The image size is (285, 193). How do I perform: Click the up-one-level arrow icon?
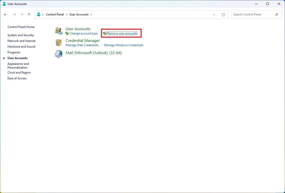tap(29, 14)
